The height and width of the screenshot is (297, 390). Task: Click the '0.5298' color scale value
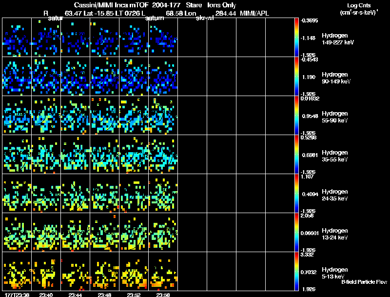click(309, 138)
